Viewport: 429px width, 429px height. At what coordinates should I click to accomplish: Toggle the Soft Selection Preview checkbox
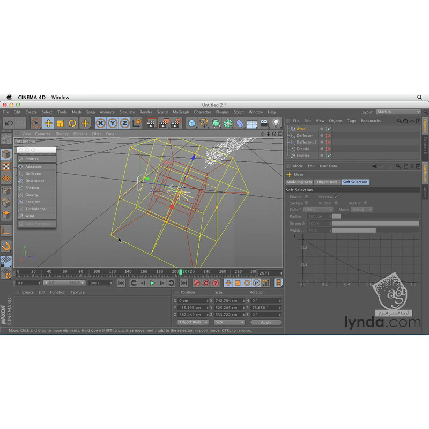[336, 197]
